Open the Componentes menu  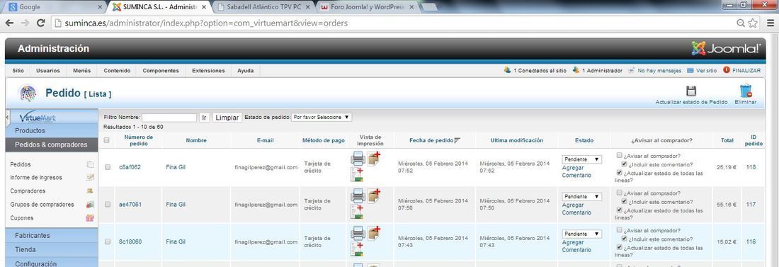(161, 71)
